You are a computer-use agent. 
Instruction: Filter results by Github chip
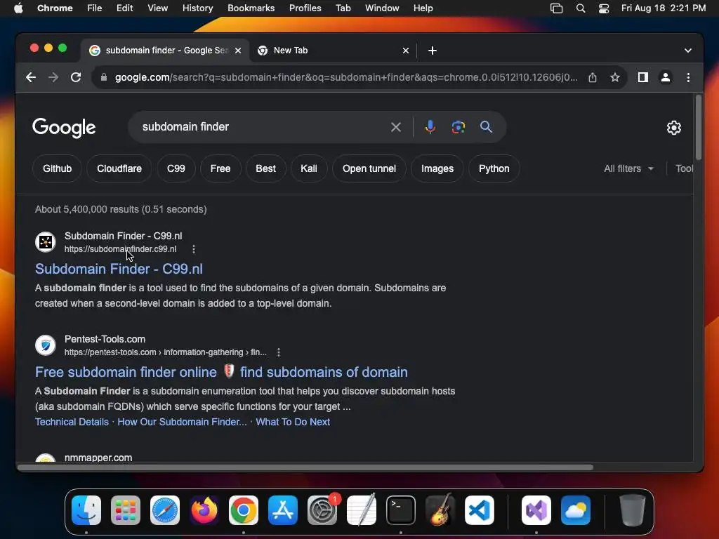(x=58, y=168)
